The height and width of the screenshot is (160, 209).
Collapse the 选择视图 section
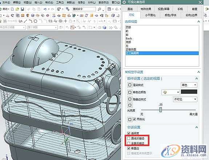pos(199,22)
